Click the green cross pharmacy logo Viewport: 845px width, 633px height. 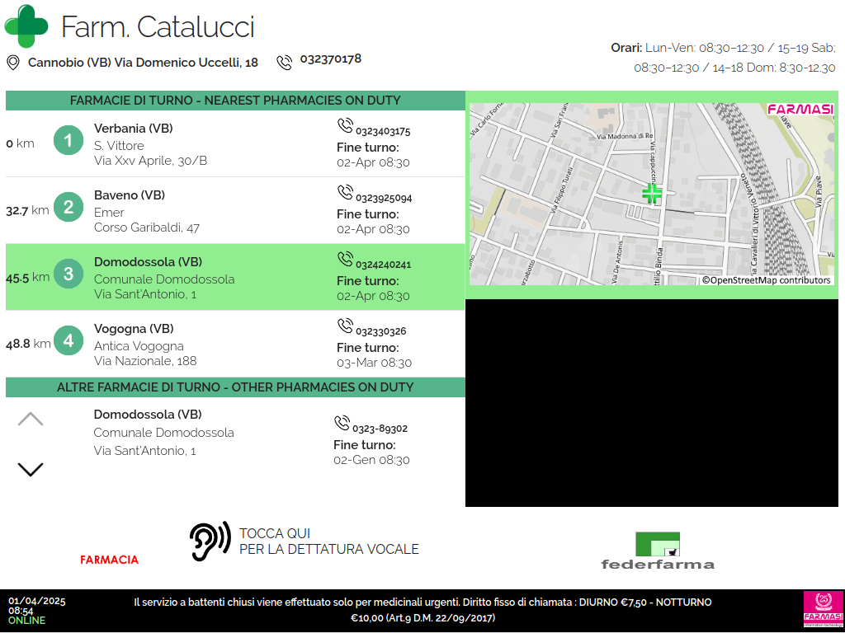pos(26,26)
